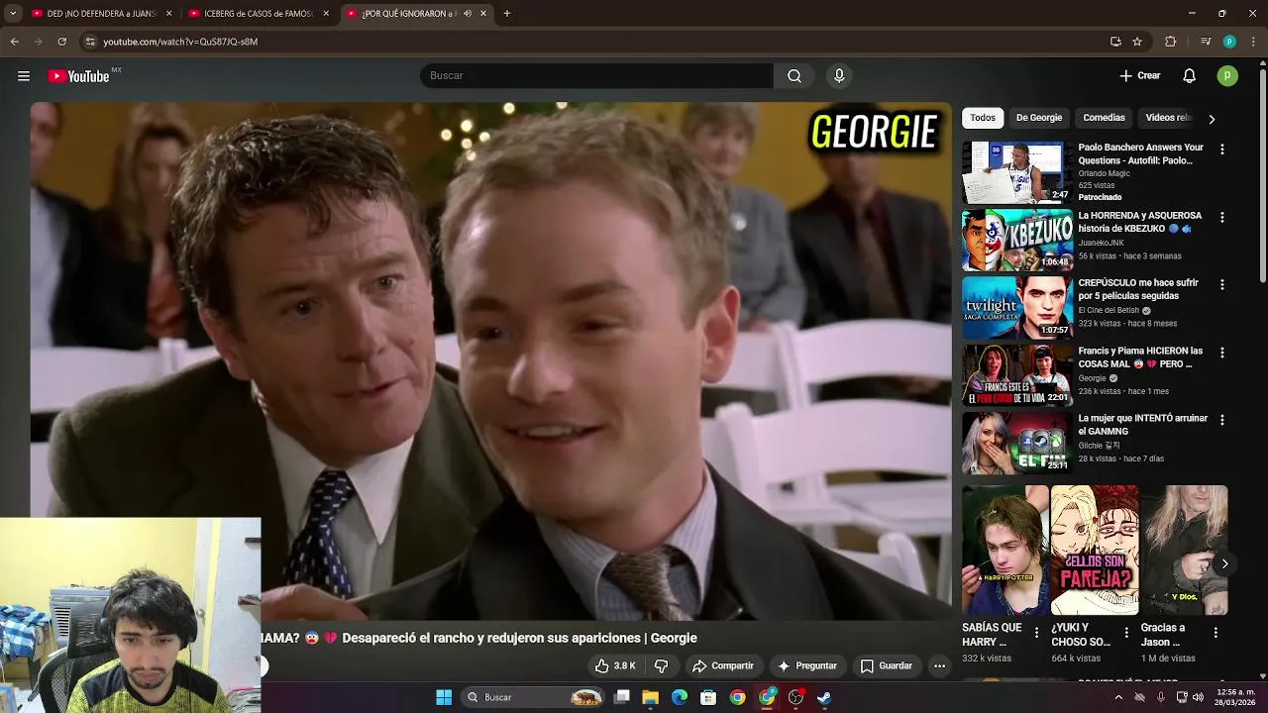The height and width of the screenshot is (713, 1268).
Task: Open the KBEZUKO video thumbnail
Action: click(1016, 240)
